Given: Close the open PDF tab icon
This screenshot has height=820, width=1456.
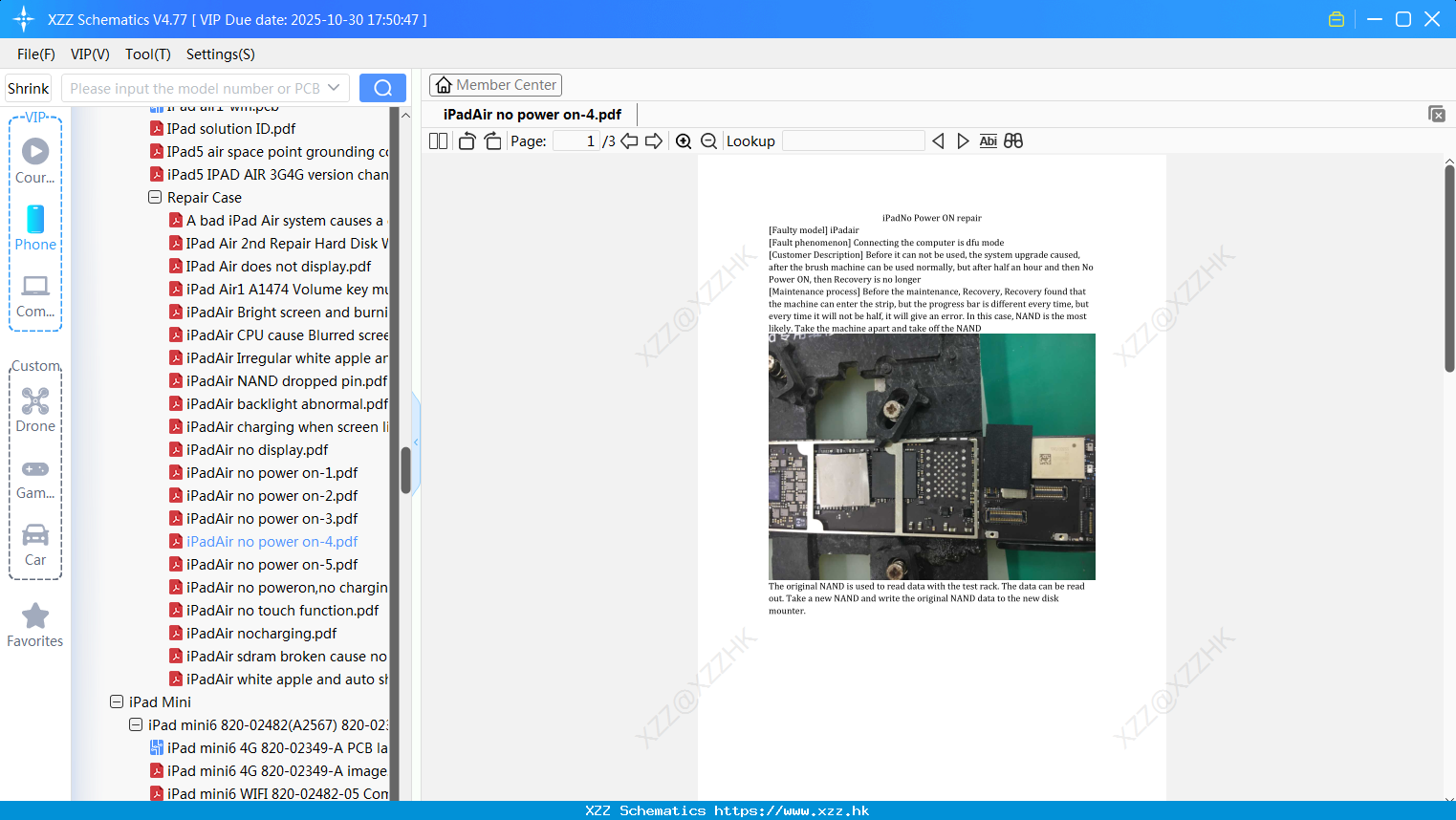Looking at the screenshot, I should click(x=1437, y=114).
